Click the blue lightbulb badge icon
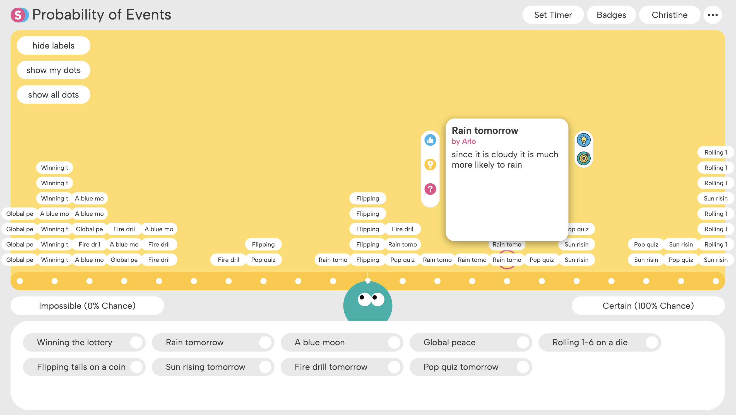Screen dimensions: 736x415 click(x=583, y=140)
